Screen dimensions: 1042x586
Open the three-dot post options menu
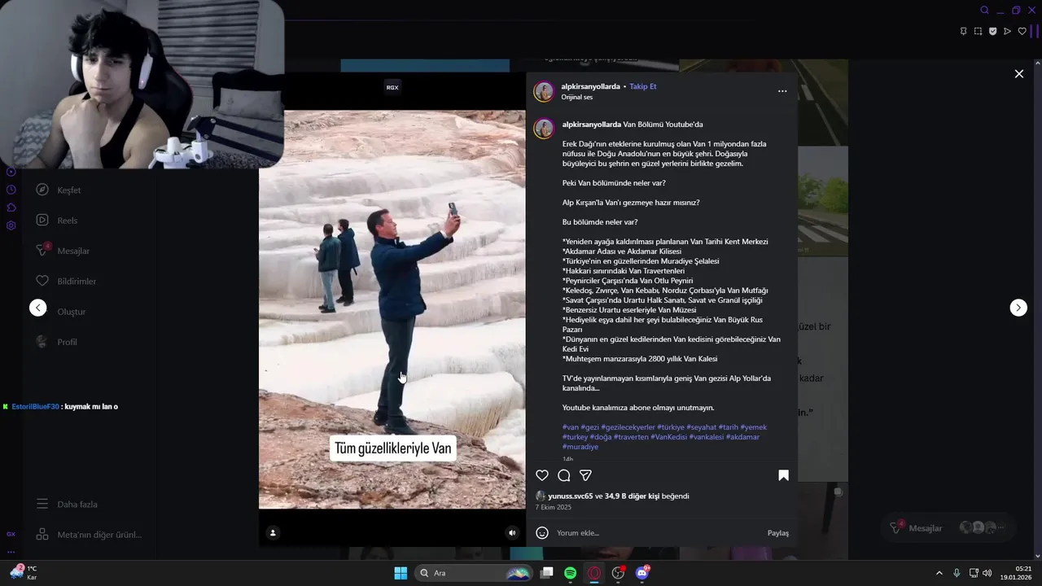coord(782,91)
